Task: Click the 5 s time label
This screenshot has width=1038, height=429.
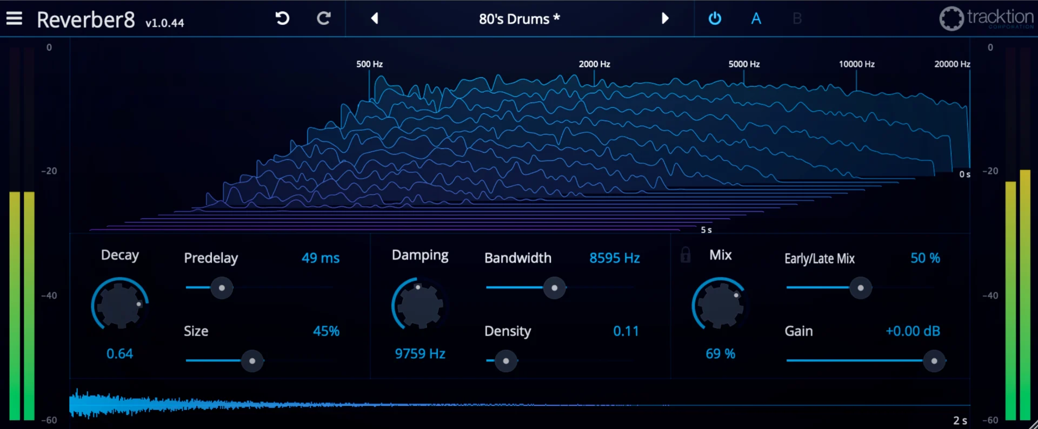Action: (706, 230)
